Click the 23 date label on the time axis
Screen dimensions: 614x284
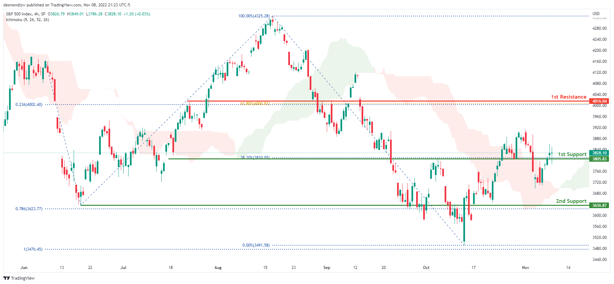pos(294,268)
